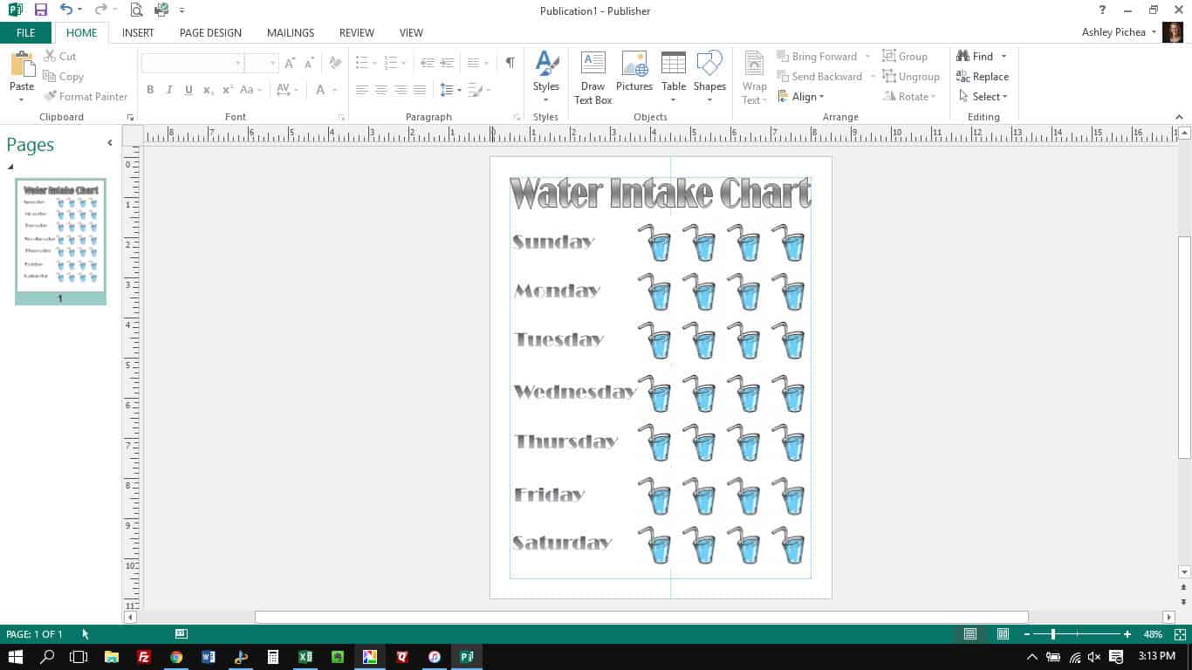Click the zoom slider handle
This screenshot has height=670, width=1192.
click(1053, 634)
